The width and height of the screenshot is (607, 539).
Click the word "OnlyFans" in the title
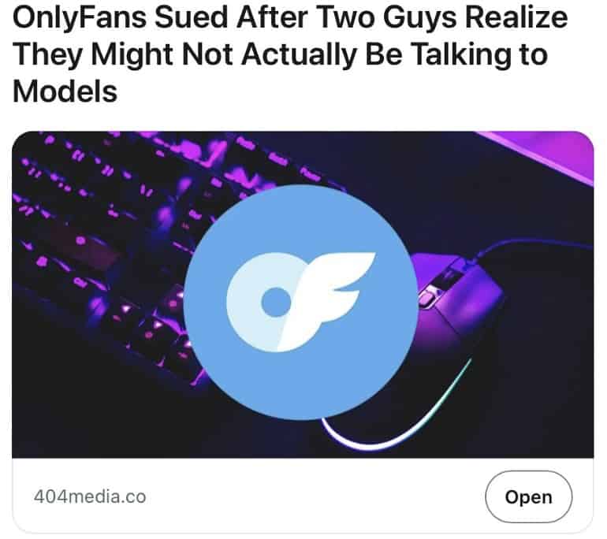click(x=80, y=18)
